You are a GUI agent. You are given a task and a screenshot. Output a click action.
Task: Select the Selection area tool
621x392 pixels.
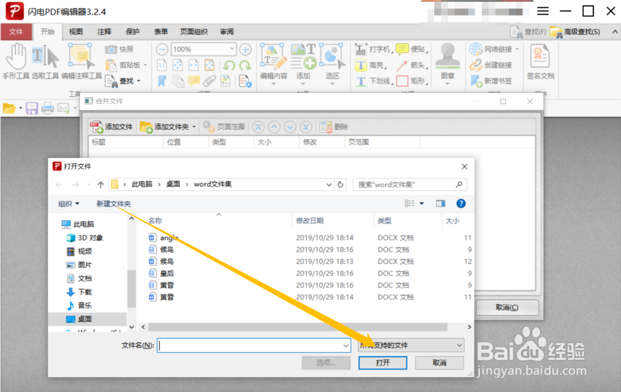pyautogui.click(x=332, y=63)
